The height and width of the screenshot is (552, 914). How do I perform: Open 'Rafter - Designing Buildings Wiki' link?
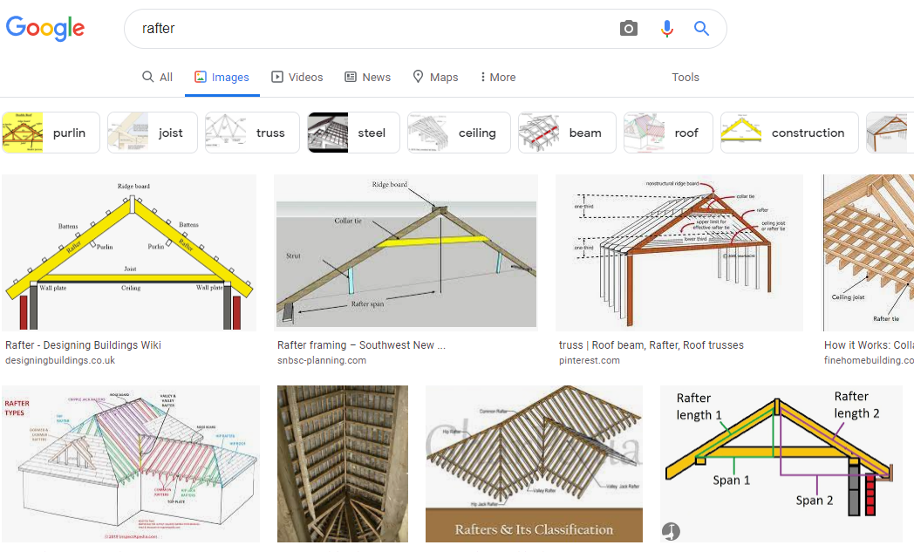pyautogui.click(x=83, y=345)
